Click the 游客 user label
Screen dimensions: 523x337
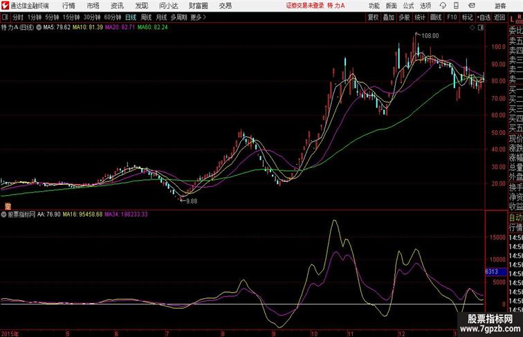pos(500,6)
